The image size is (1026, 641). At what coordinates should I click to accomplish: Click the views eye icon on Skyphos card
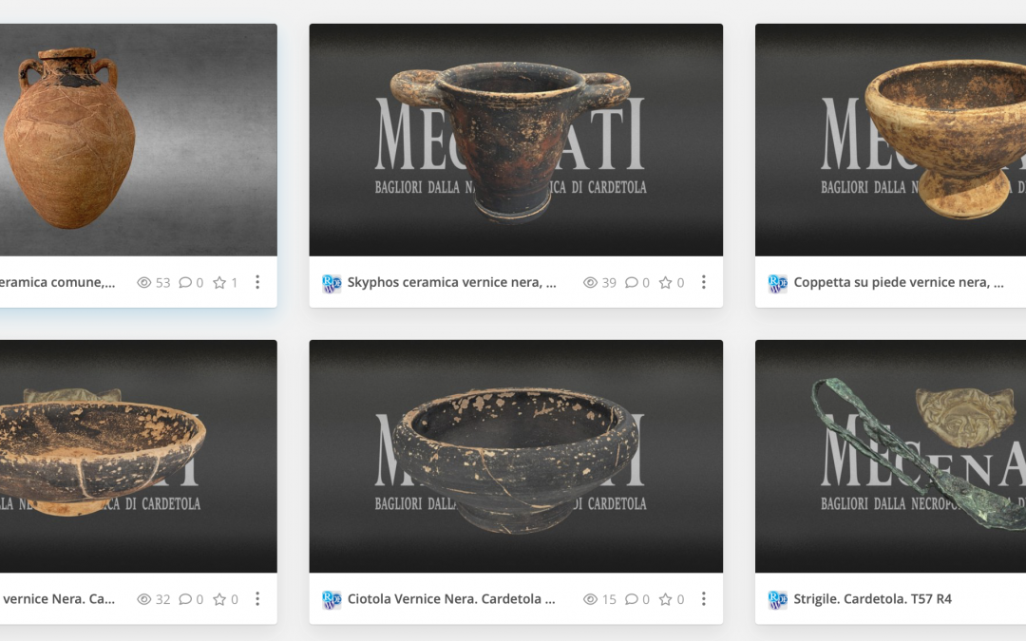click(590, 283)
